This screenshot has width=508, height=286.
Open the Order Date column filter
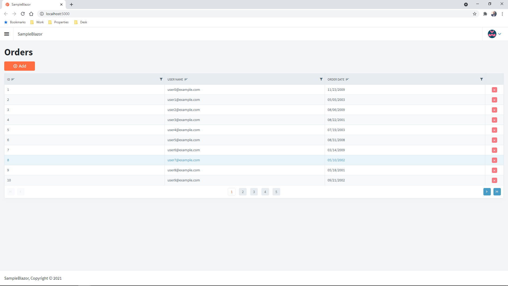(481, 79)
